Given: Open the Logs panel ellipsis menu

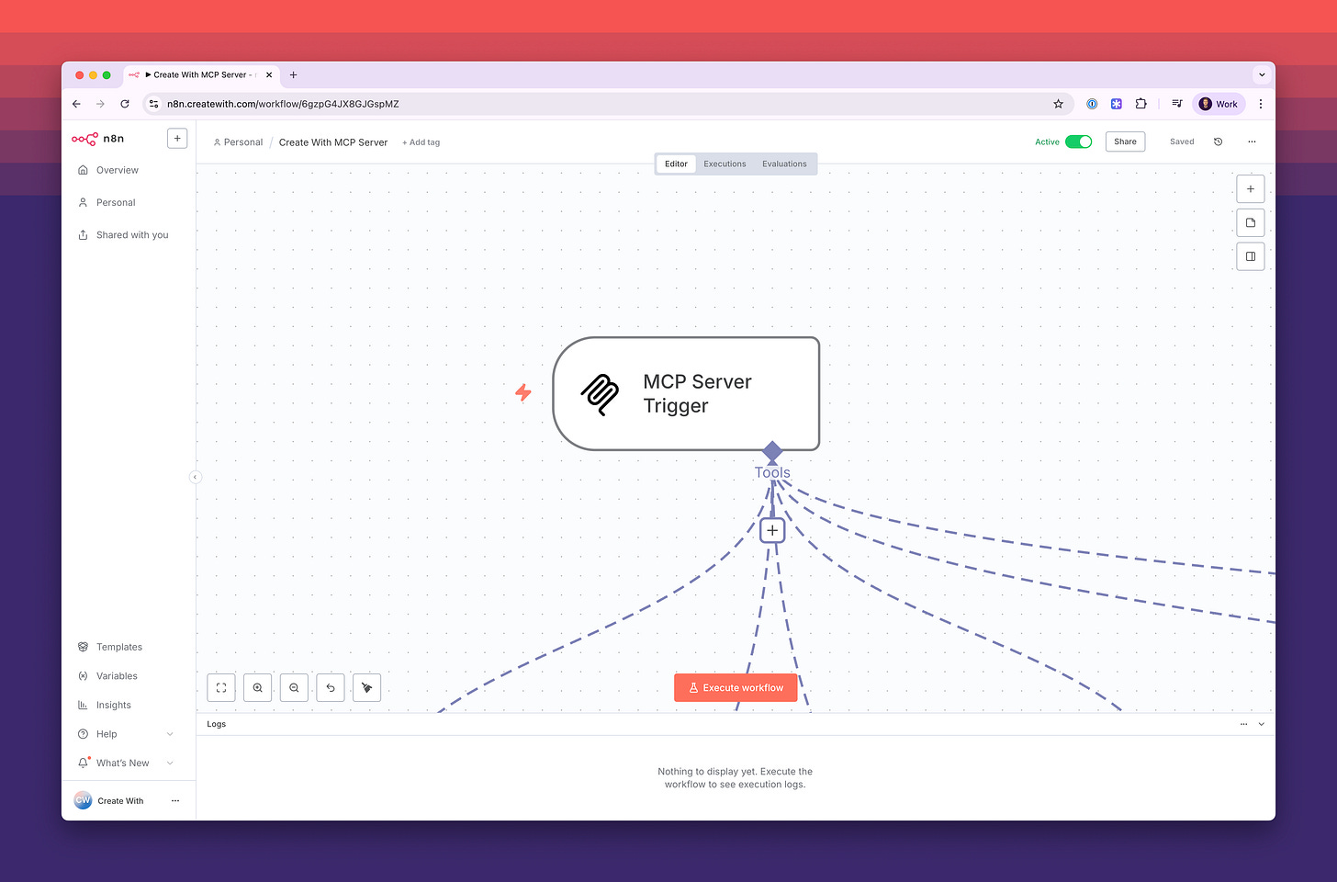Looking at the screenshot, I should [1243, 724].
